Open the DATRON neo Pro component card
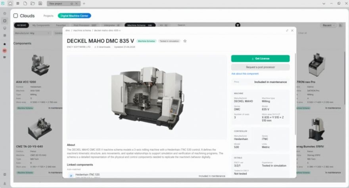Image resolution: width=349 pixels, height=188 pixels. (x=319, y=81)
